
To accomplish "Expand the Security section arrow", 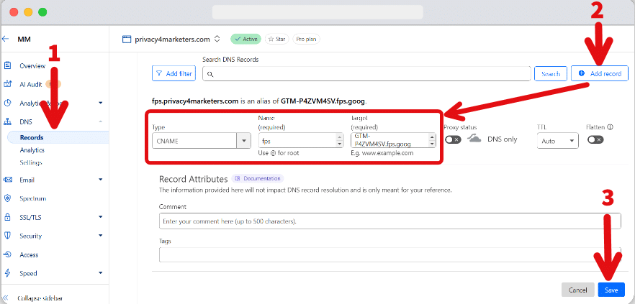I will pyautogui.click(x=101, y=236).
